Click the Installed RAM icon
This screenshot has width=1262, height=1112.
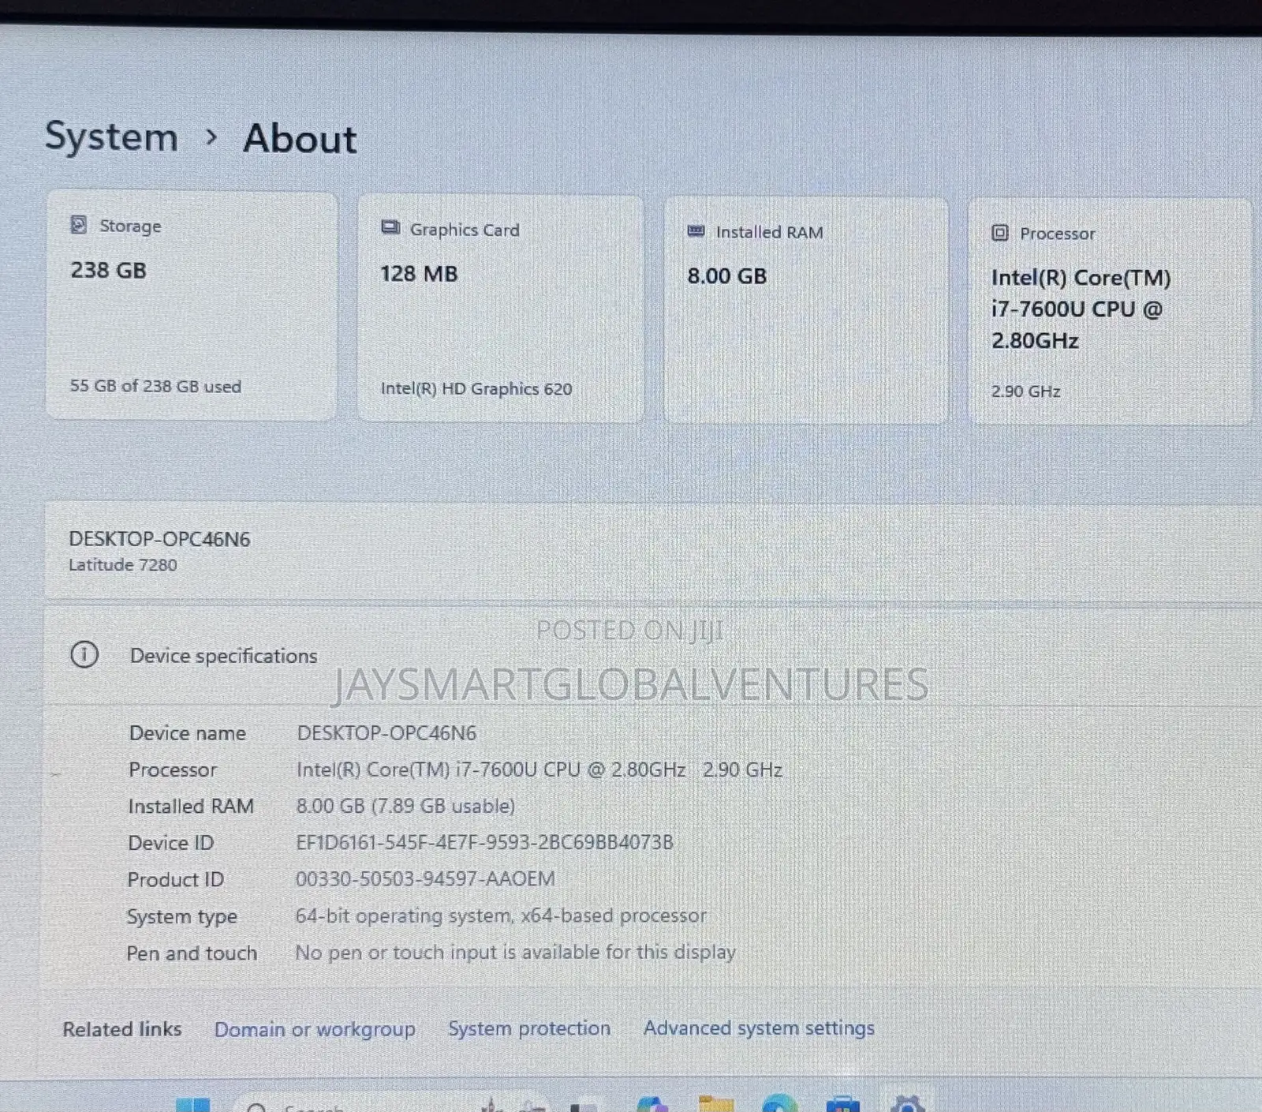(x=696, y=231)
